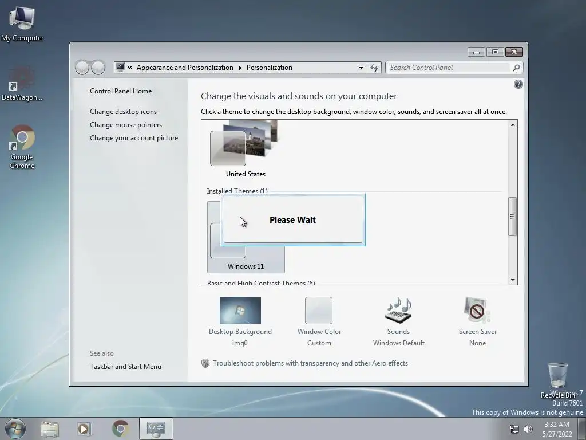Click Appearance and Personalization breadcrumb

(x=185, y=68)
